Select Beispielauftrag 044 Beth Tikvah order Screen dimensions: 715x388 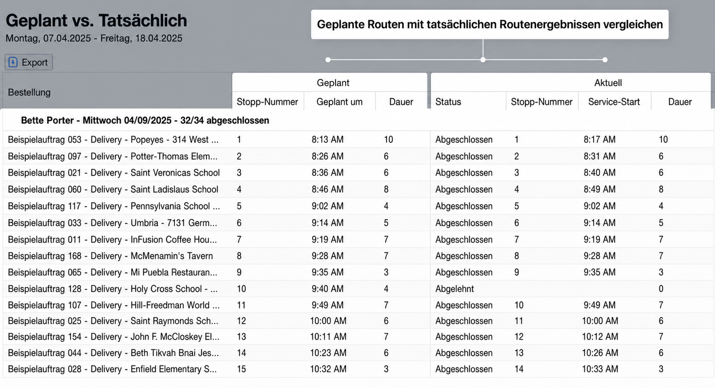113,353
